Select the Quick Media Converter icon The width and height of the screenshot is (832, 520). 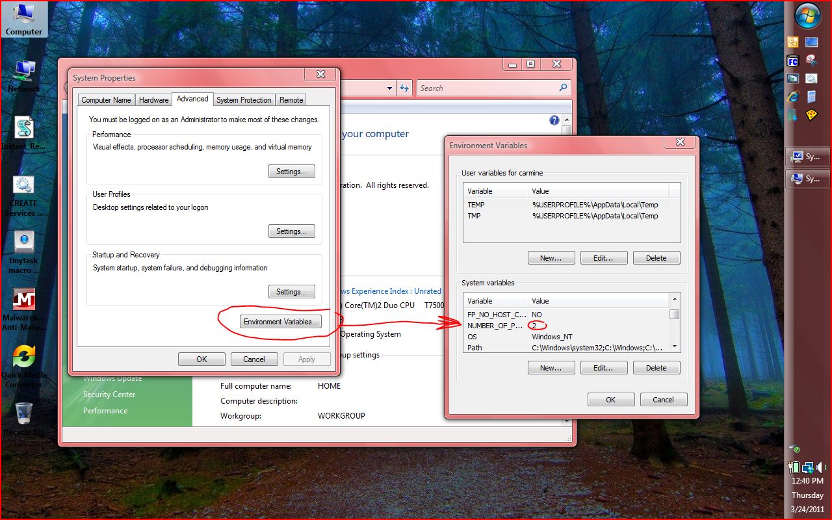click(24, 367)
